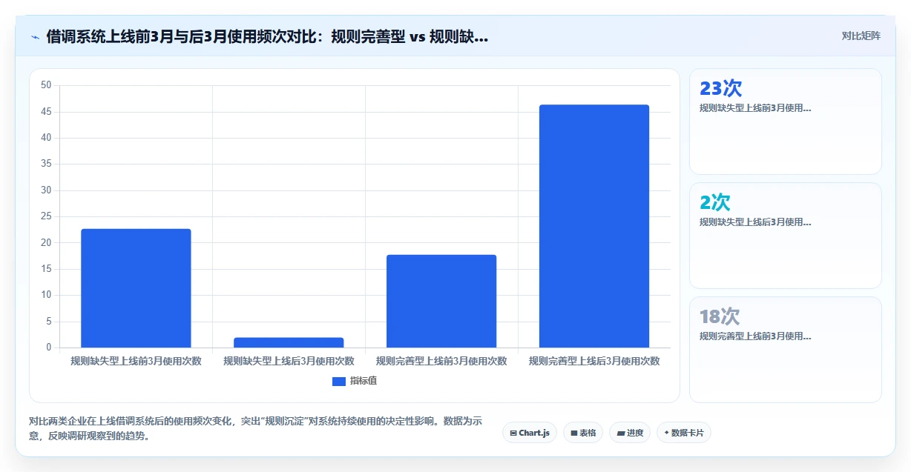The height and width of the screenshot is (472, 911).
Task: Click the lightning icon beside the title
Action: (x=35, y=37)
